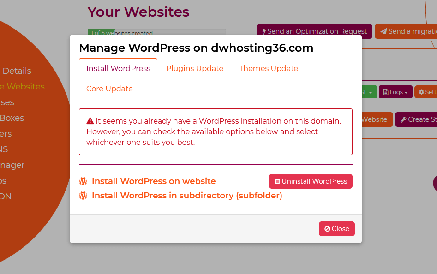437x274 pixels.
Task: Open the website Settings button
Action: (426, 92)
